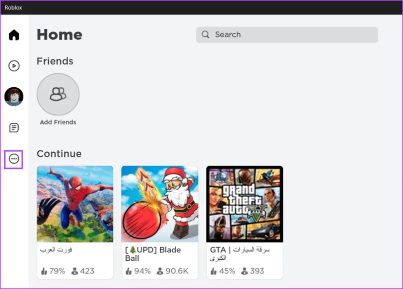Click the magnifying glass search icon
The width and height of the screenshot is (403, 289).
206,34
